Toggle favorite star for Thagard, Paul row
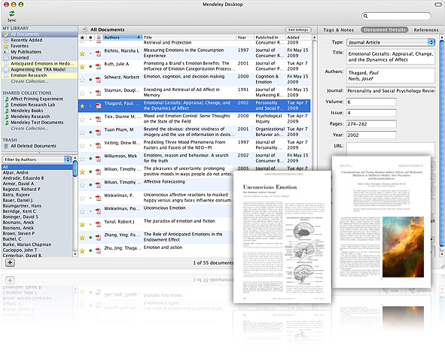Screen dimensions: 445x352 pos(82,106)
